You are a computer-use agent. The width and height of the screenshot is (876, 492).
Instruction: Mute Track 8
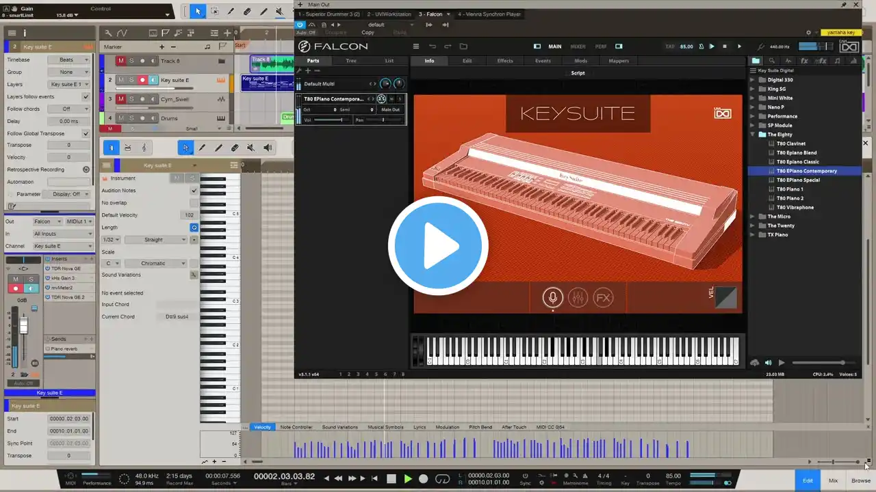pos(121,61)
